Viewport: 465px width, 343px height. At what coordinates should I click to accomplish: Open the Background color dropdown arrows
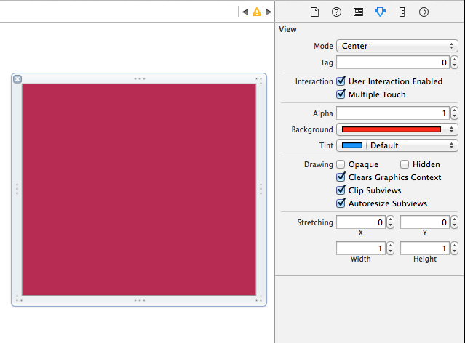(x=452, y=129)
